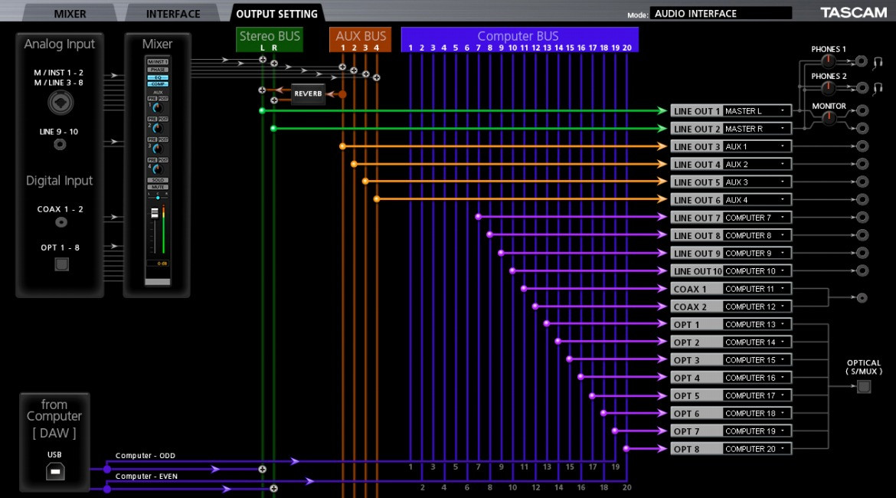Click the REVERB block
This screenshot has height=498, width=896.
(x=309, y=94)
